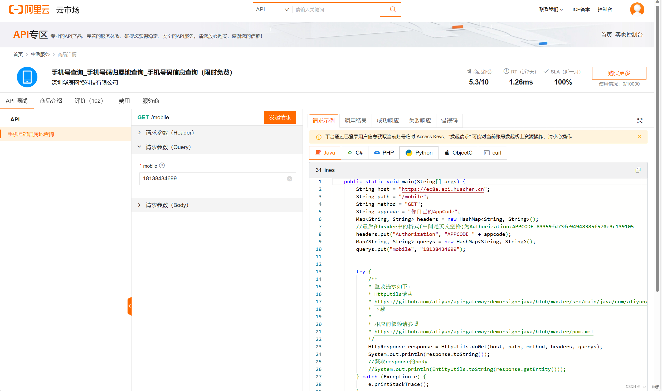Select the Python code language
This screenshot has height=391, width=662.
(x=419, y=153)
